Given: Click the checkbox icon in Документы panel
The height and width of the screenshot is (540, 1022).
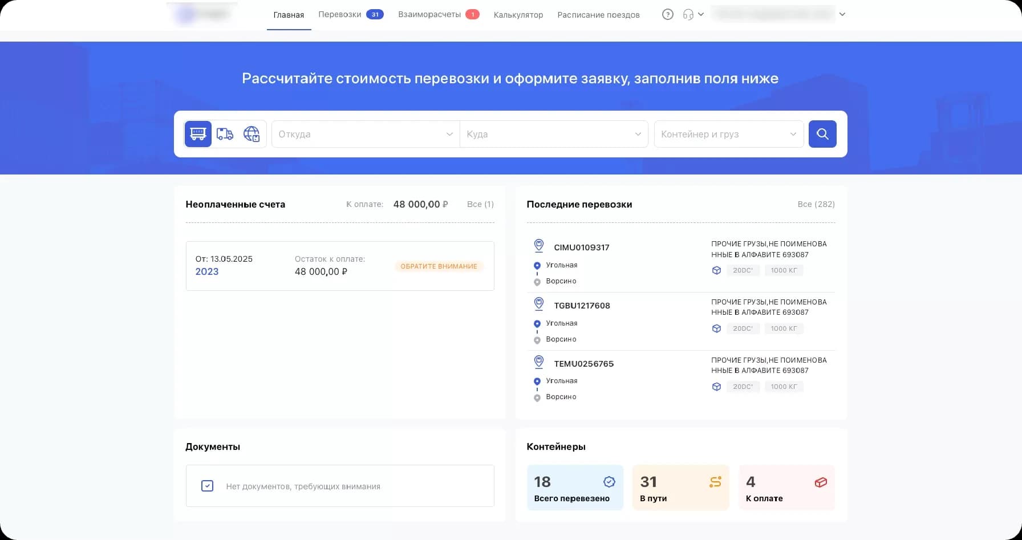Looking at the screenshot, I should pyautogui.click(x=208, y=486).
